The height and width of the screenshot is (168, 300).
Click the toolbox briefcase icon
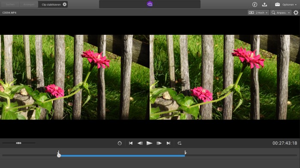[277, 4]
